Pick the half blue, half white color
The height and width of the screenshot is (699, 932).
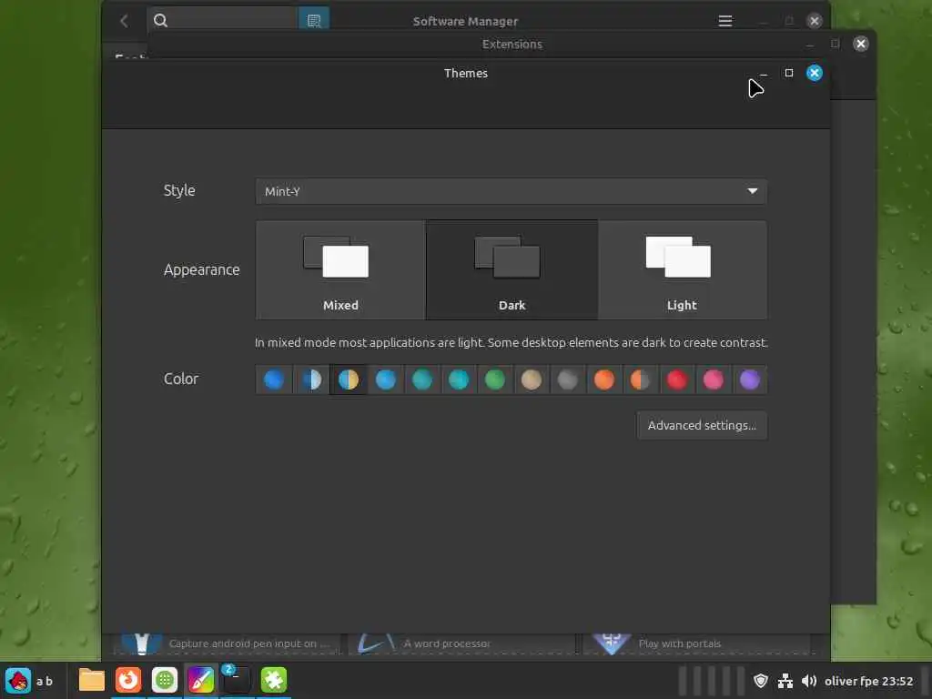coord(311,380)
